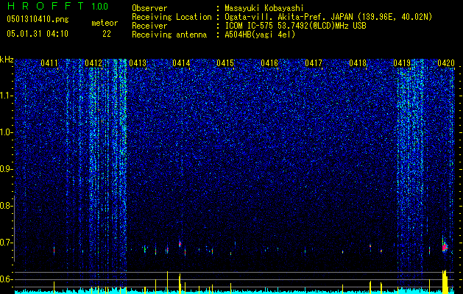Click the Receiving antenna label
463x294 pixels.
click(169, 35)
